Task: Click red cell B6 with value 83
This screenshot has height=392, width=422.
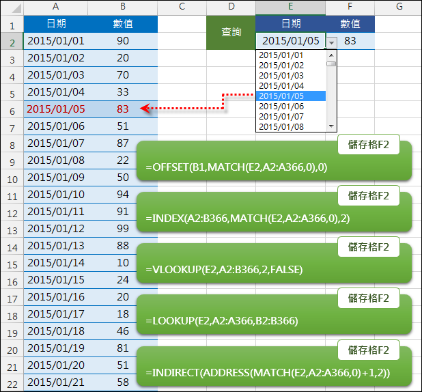Action: coord(123,109)
